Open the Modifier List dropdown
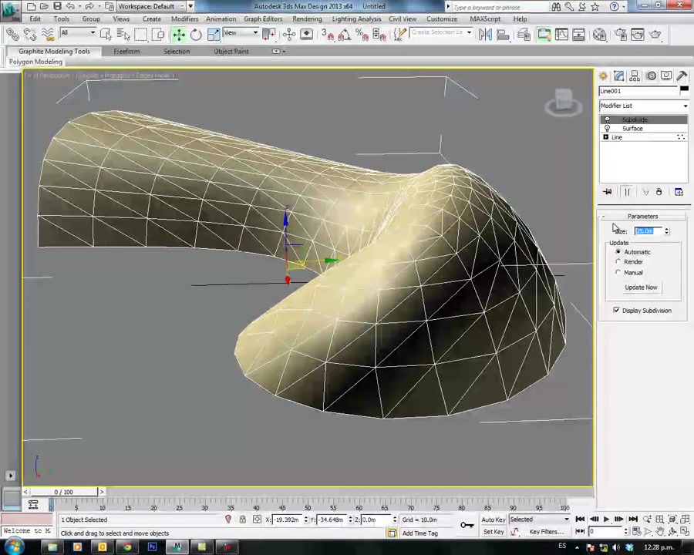This screenshot has width=694, height=555. pyautogui.click(x=684, y=106)
